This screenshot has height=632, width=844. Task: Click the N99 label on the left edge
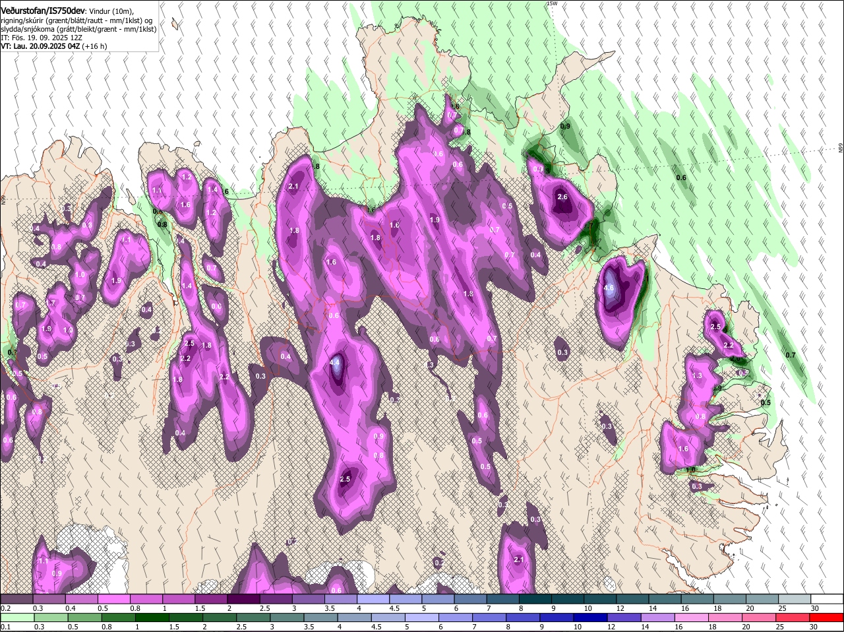[x=3, y=199]
